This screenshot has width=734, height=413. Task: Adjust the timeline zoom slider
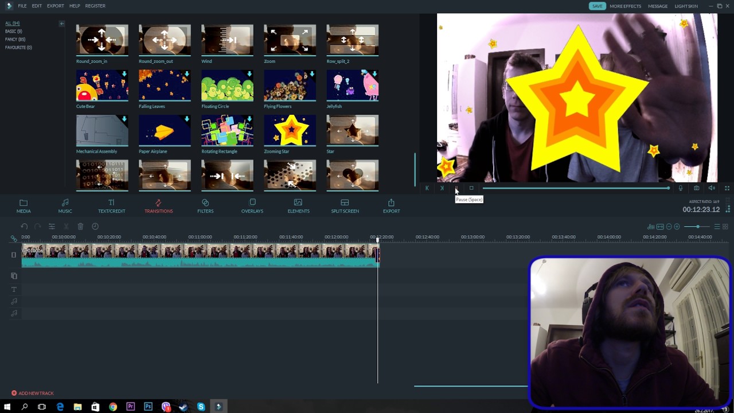coord(696,227)
